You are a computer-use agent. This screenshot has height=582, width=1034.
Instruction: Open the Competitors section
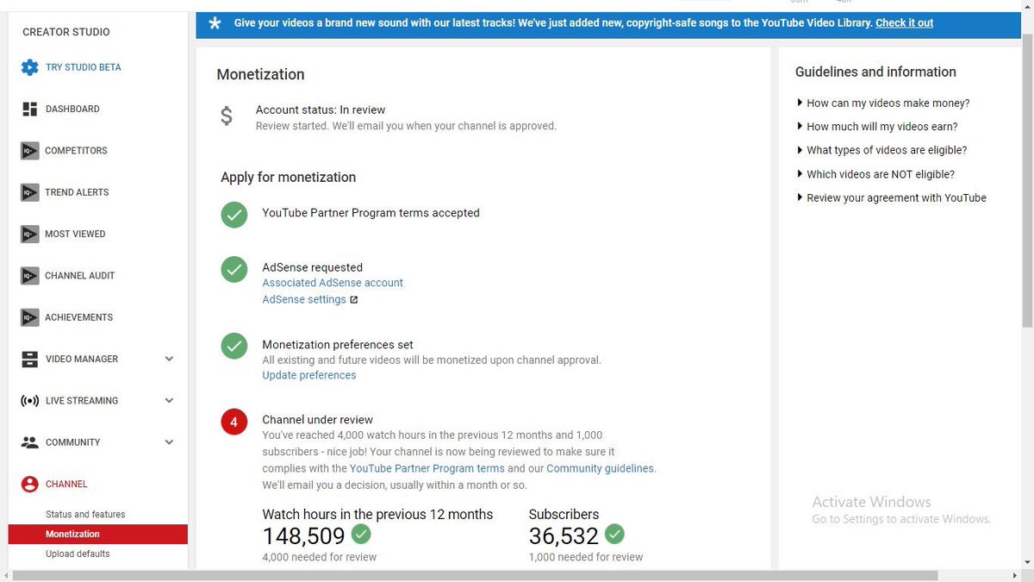(76, 151)
